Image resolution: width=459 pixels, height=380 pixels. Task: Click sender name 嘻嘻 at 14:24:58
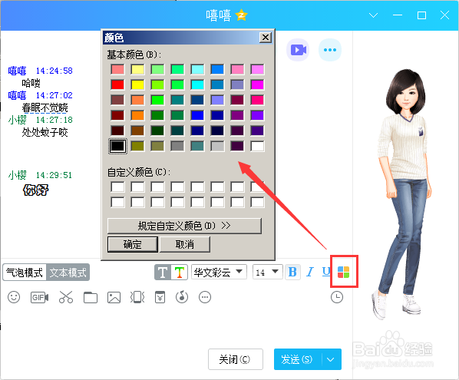(18, 71)
